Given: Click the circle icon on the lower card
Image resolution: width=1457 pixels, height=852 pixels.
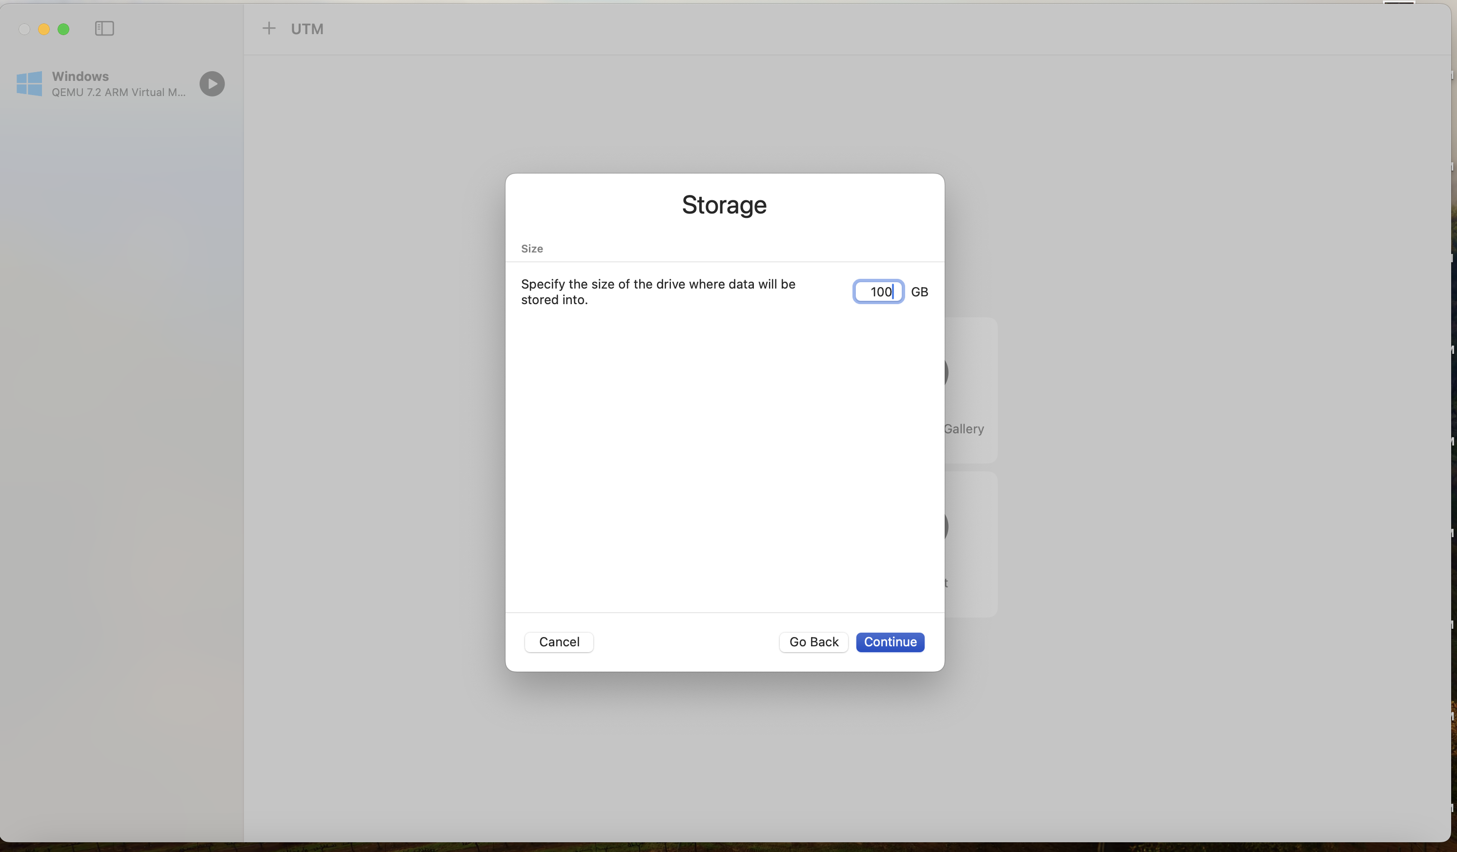Looking at the screenshot, I should [x=947, y=525].
